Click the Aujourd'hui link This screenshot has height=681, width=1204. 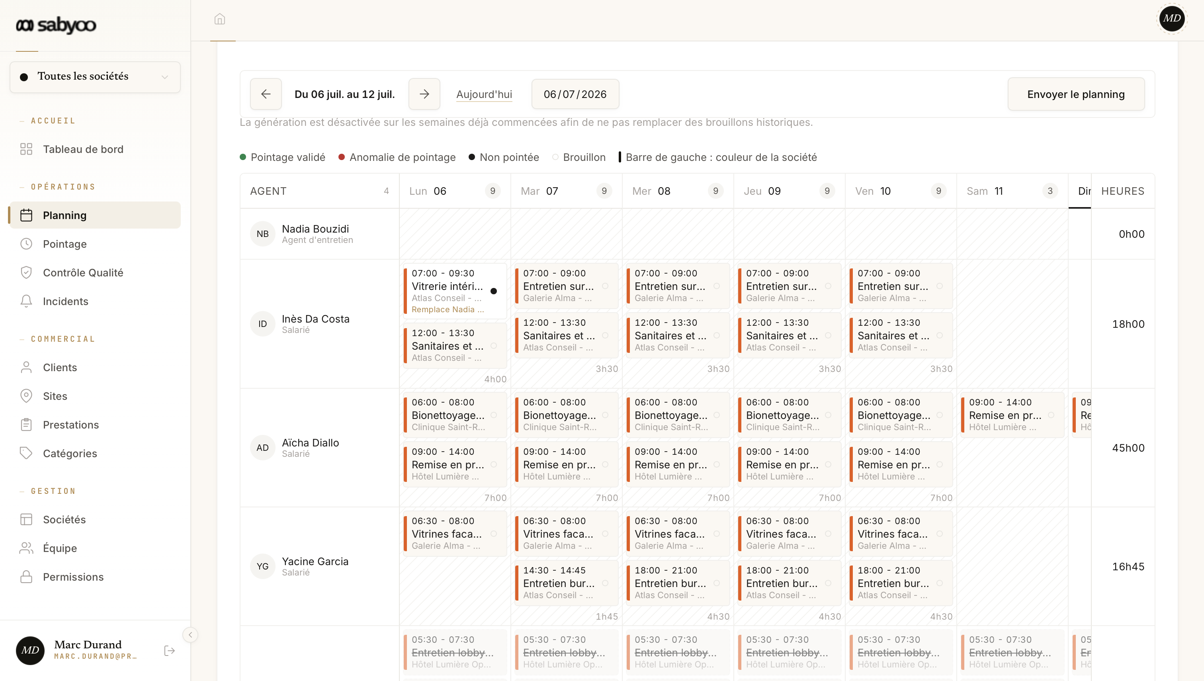484,94
